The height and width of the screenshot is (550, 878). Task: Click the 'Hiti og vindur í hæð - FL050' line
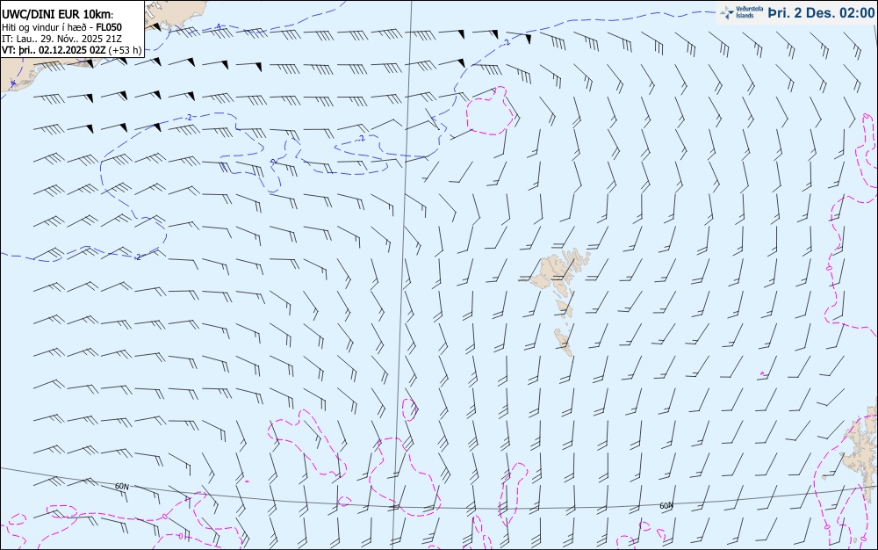tap(61, 27)
